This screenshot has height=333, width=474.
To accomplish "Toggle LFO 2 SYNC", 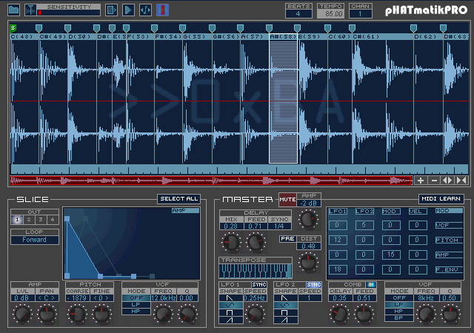I will click(314, 285).
